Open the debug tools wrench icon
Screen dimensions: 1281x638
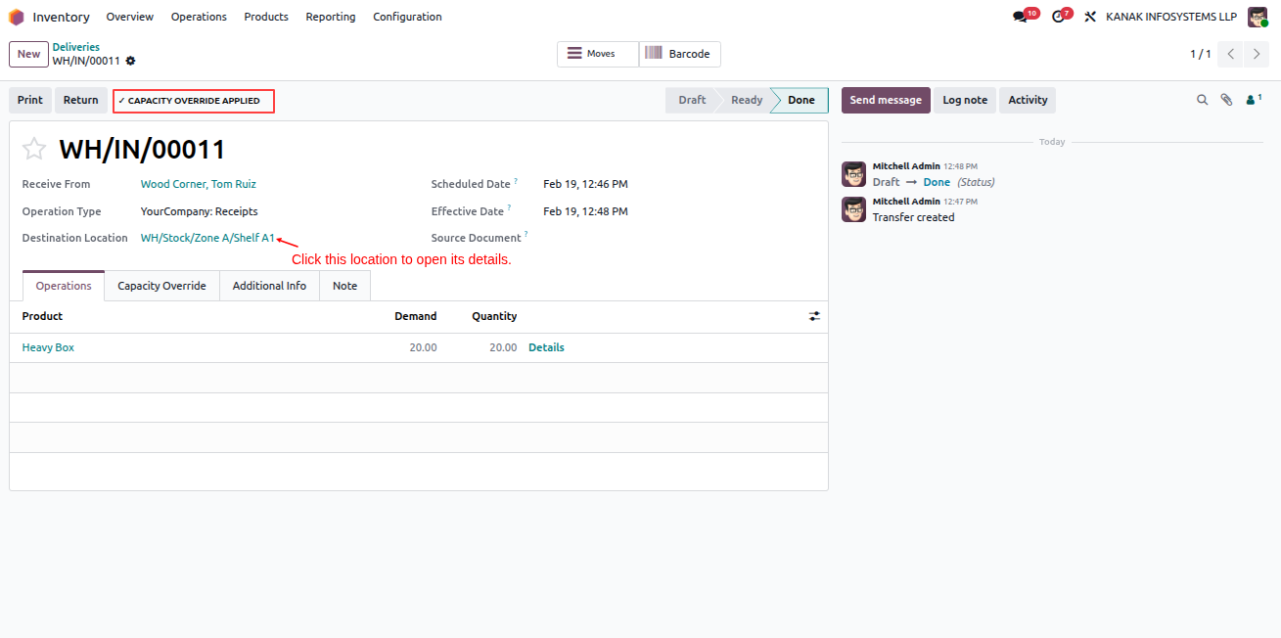click(1090, 17)
